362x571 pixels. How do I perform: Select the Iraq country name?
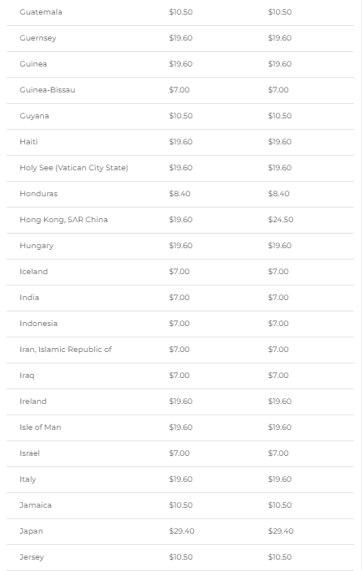pyautogui.click(x=27, y=376)
